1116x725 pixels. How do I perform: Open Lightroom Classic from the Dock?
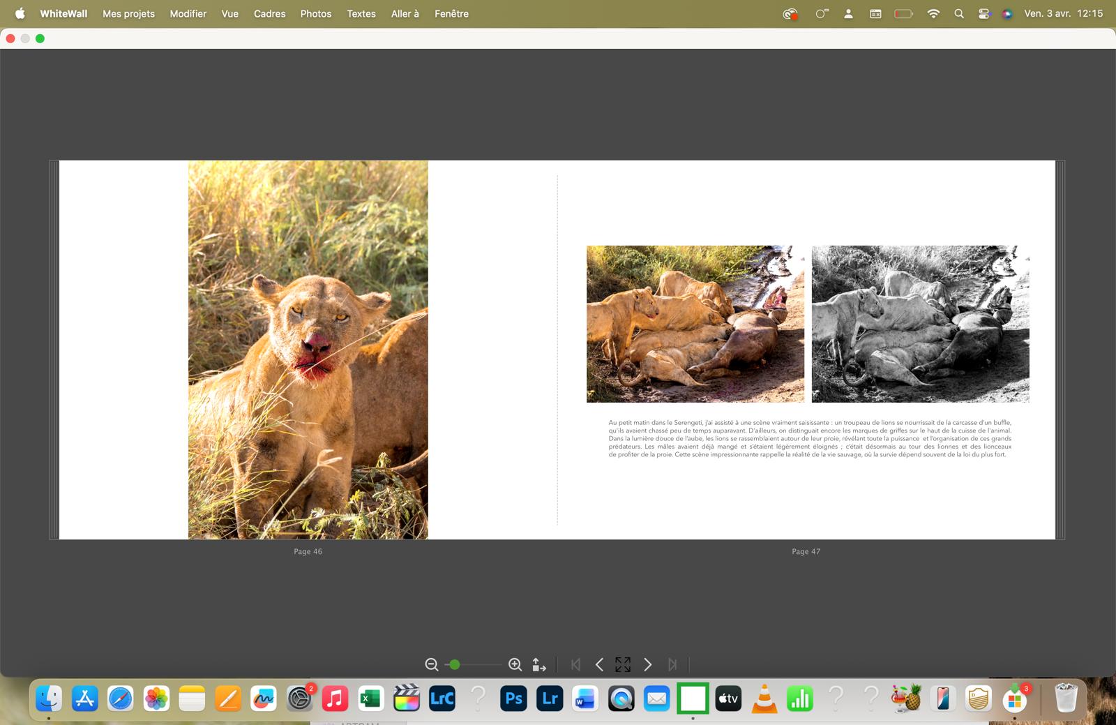442,698
